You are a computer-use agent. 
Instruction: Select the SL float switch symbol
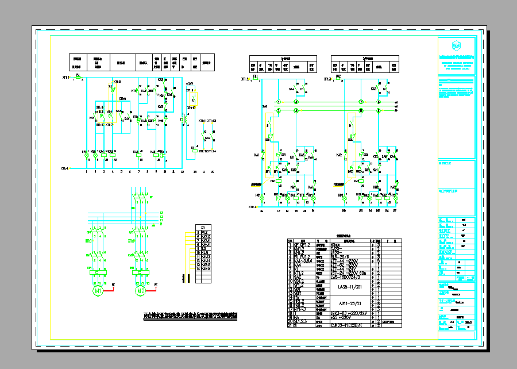click(x=112, y=89)
